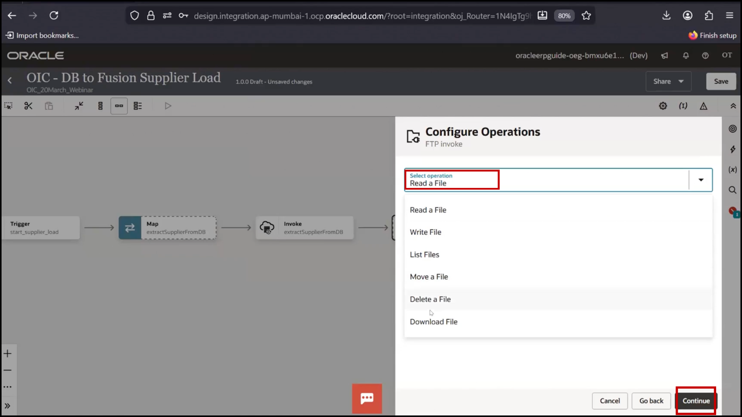Toggle the Select operation dropdown arrow

click(701, 180)
